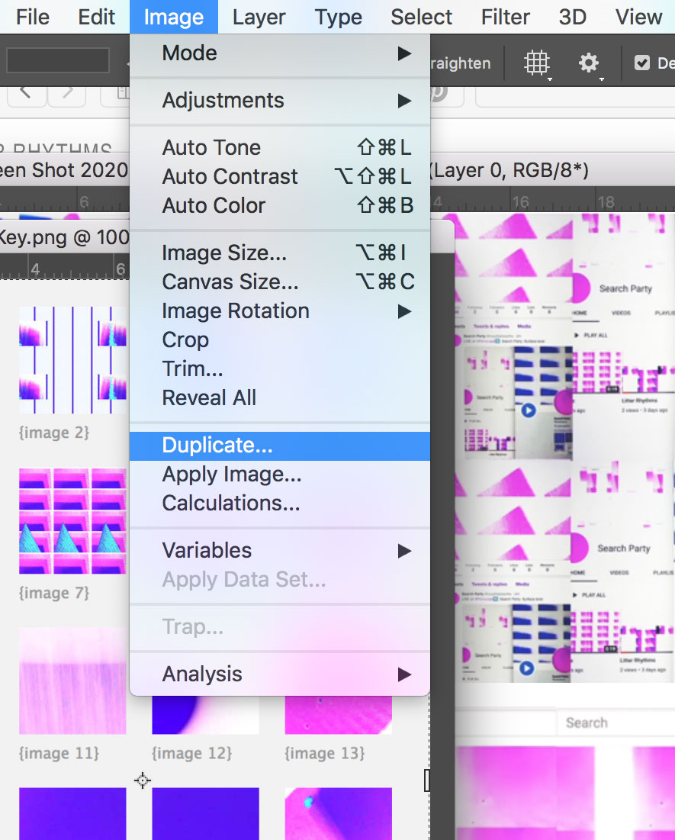Viewport: 675px width, 840px height.
Task: Choose Duplicate... from the Image menu
Action: [279, 446]
